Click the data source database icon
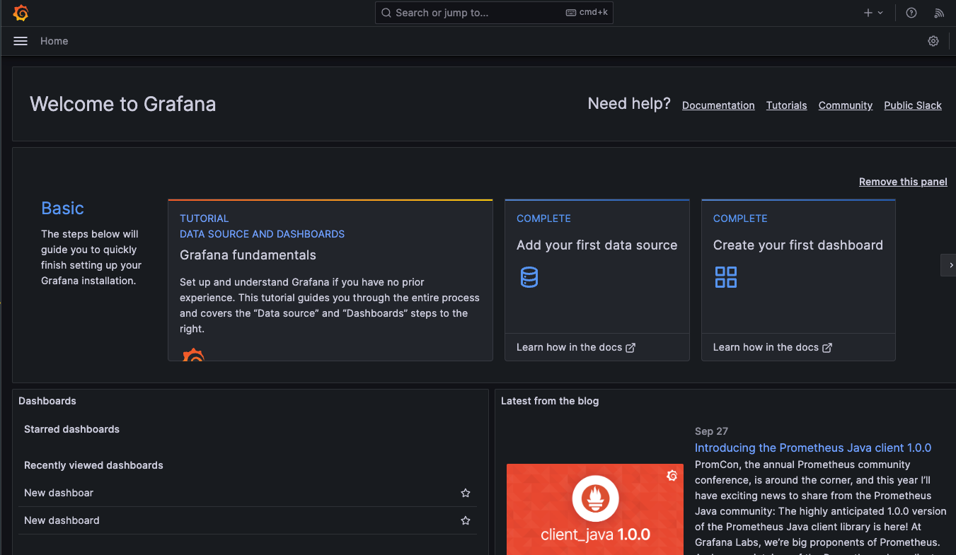This screenshot has width=956, height=555. [529, 276]
